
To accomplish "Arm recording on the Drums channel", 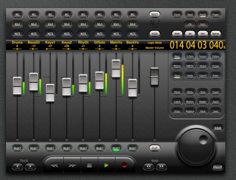I will pyautogui.click(x=17, y=15).
